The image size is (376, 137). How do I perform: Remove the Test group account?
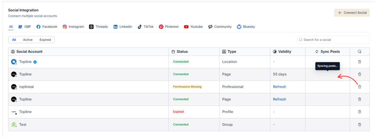pos(359,125)
